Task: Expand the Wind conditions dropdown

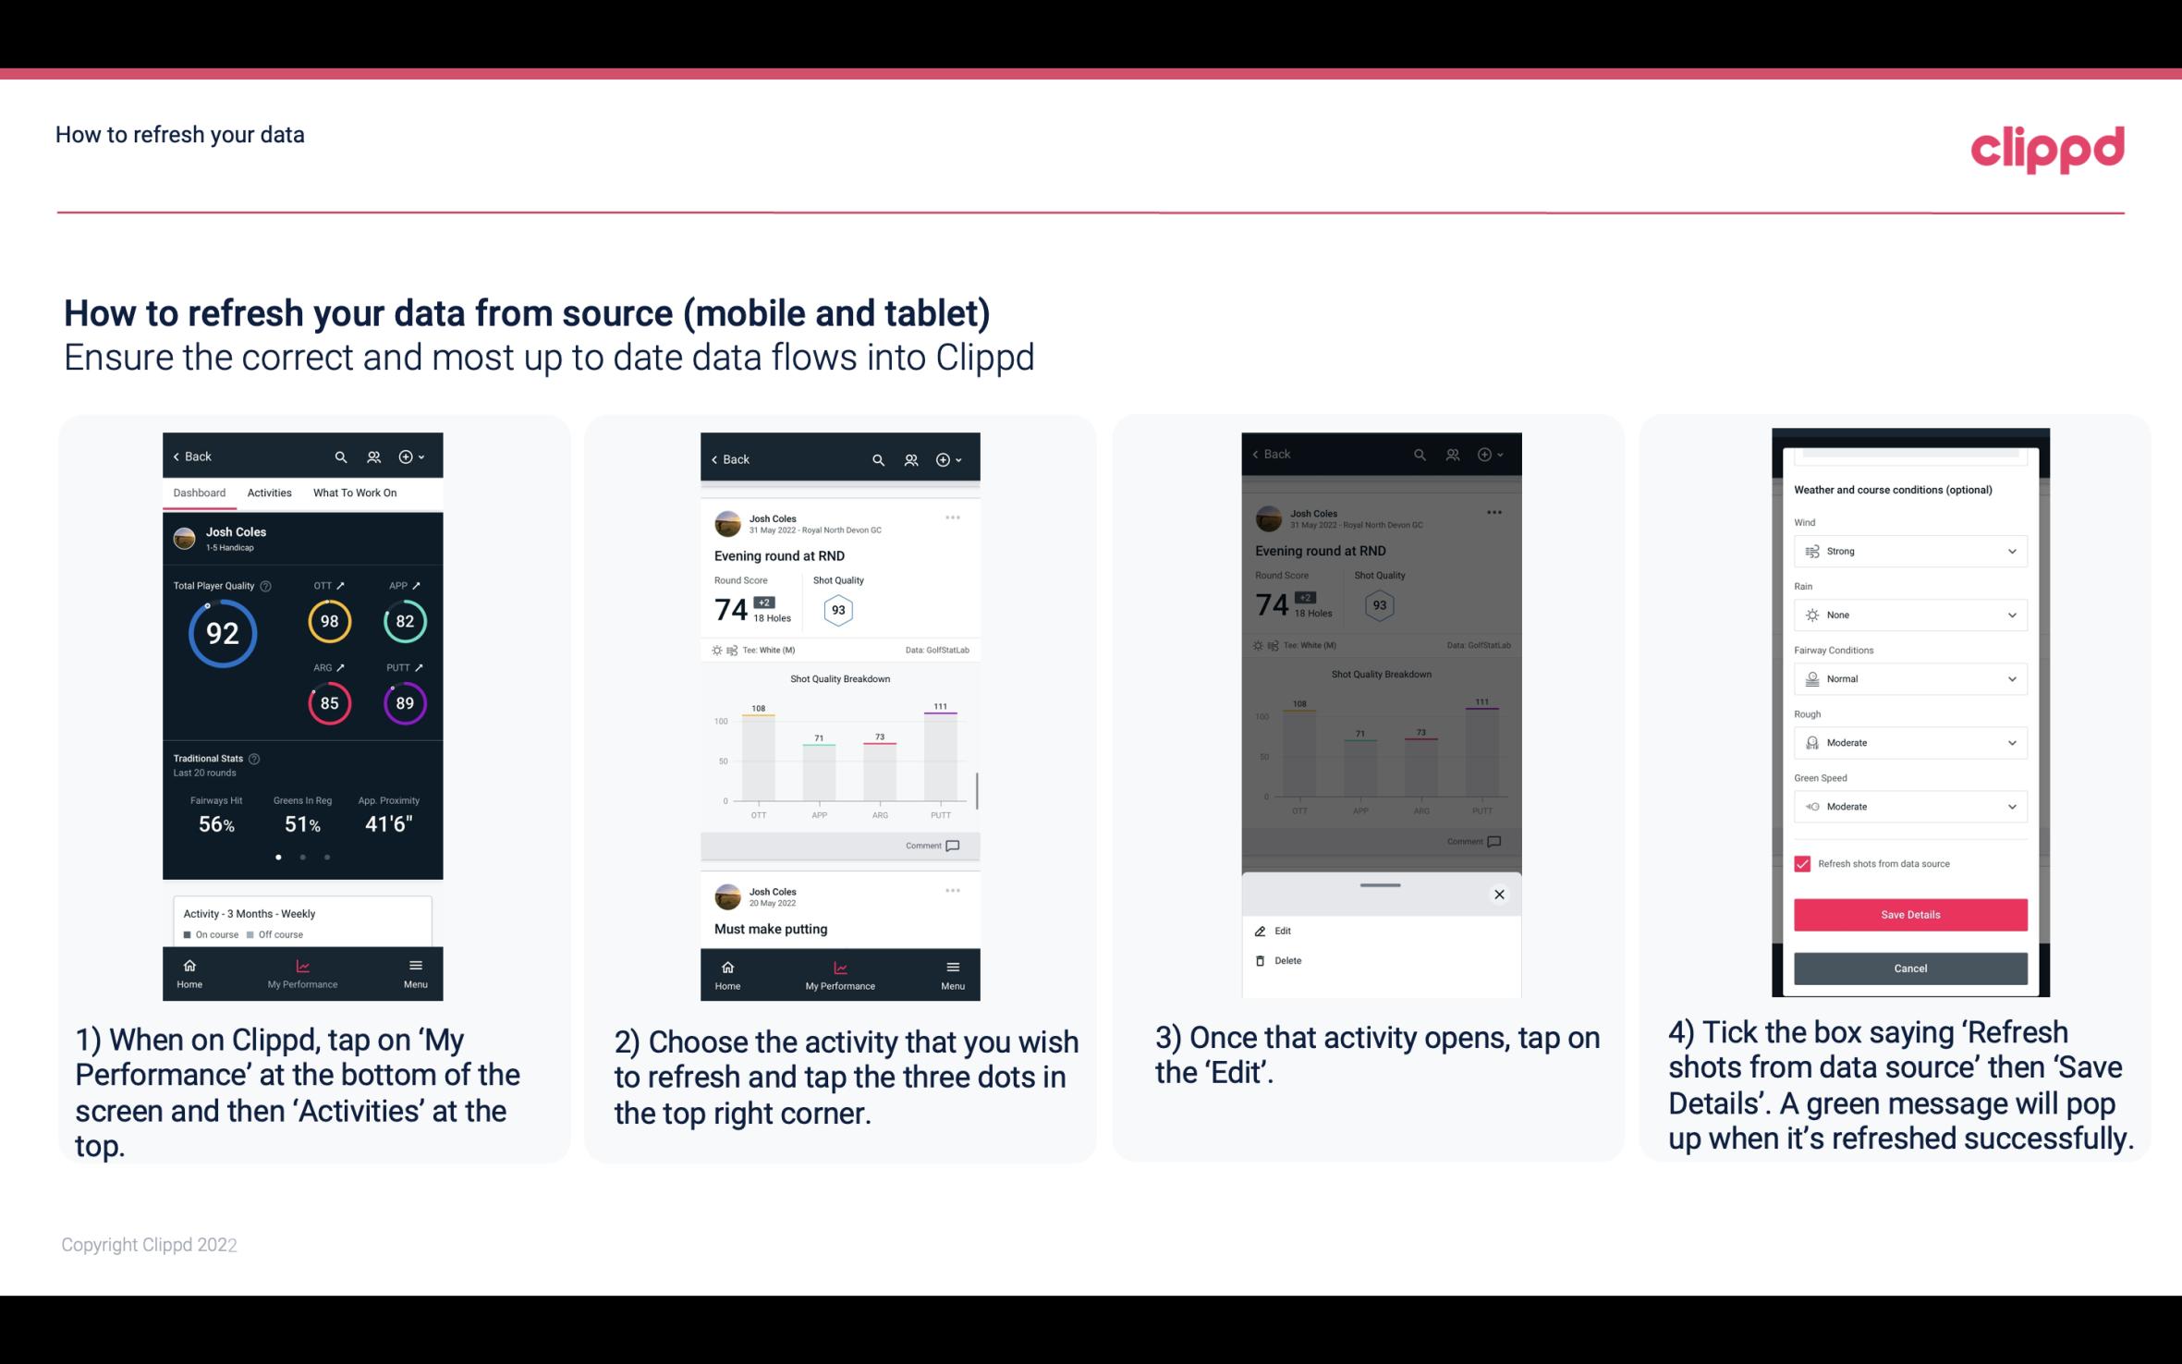Action: pos(1908,550)
